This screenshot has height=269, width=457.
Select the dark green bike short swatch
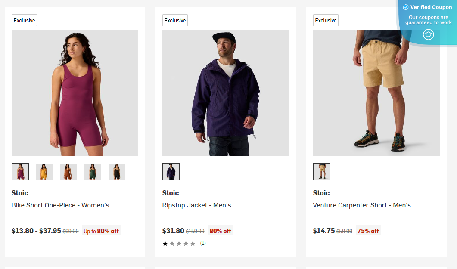92,171
